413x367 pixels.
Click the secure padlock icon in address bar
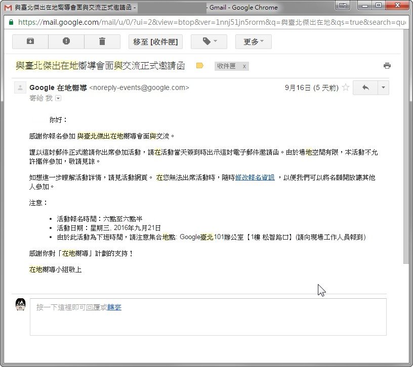coord(12,22)
